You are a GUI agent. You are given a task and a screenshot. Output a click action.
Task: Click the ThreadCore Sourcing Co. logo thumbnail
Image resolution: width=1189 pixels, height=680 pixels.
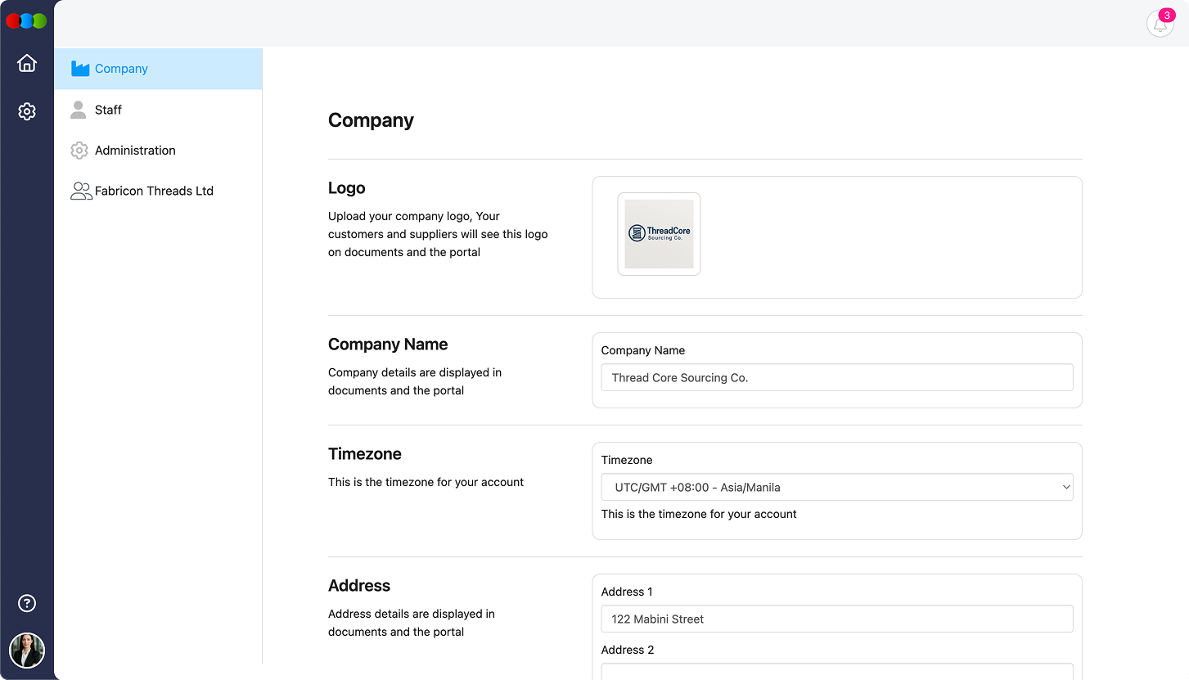[x=659, y=233]
